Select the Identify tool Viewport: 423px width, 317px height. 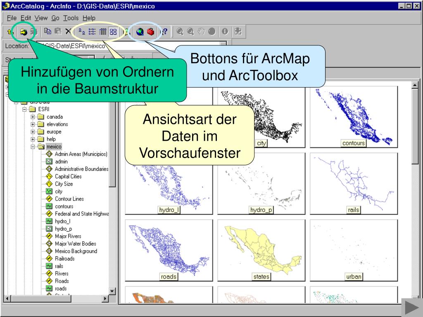point(225,32)
